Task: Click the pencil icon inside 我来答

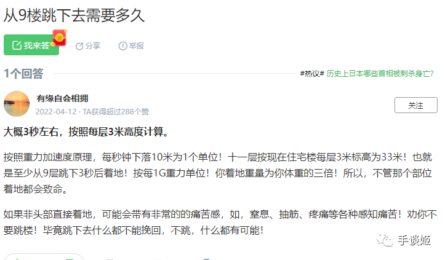Action: click(17, 45)
